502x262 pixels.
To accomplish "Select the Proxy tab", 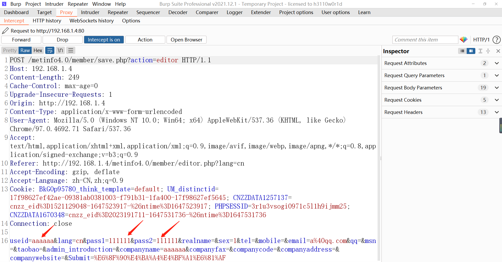I will 66,12.
